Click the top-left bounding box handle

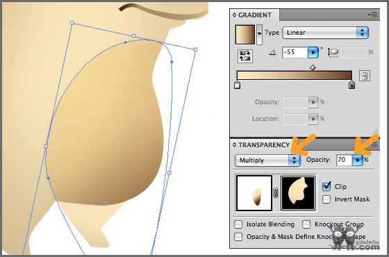[x=72, y=23]
